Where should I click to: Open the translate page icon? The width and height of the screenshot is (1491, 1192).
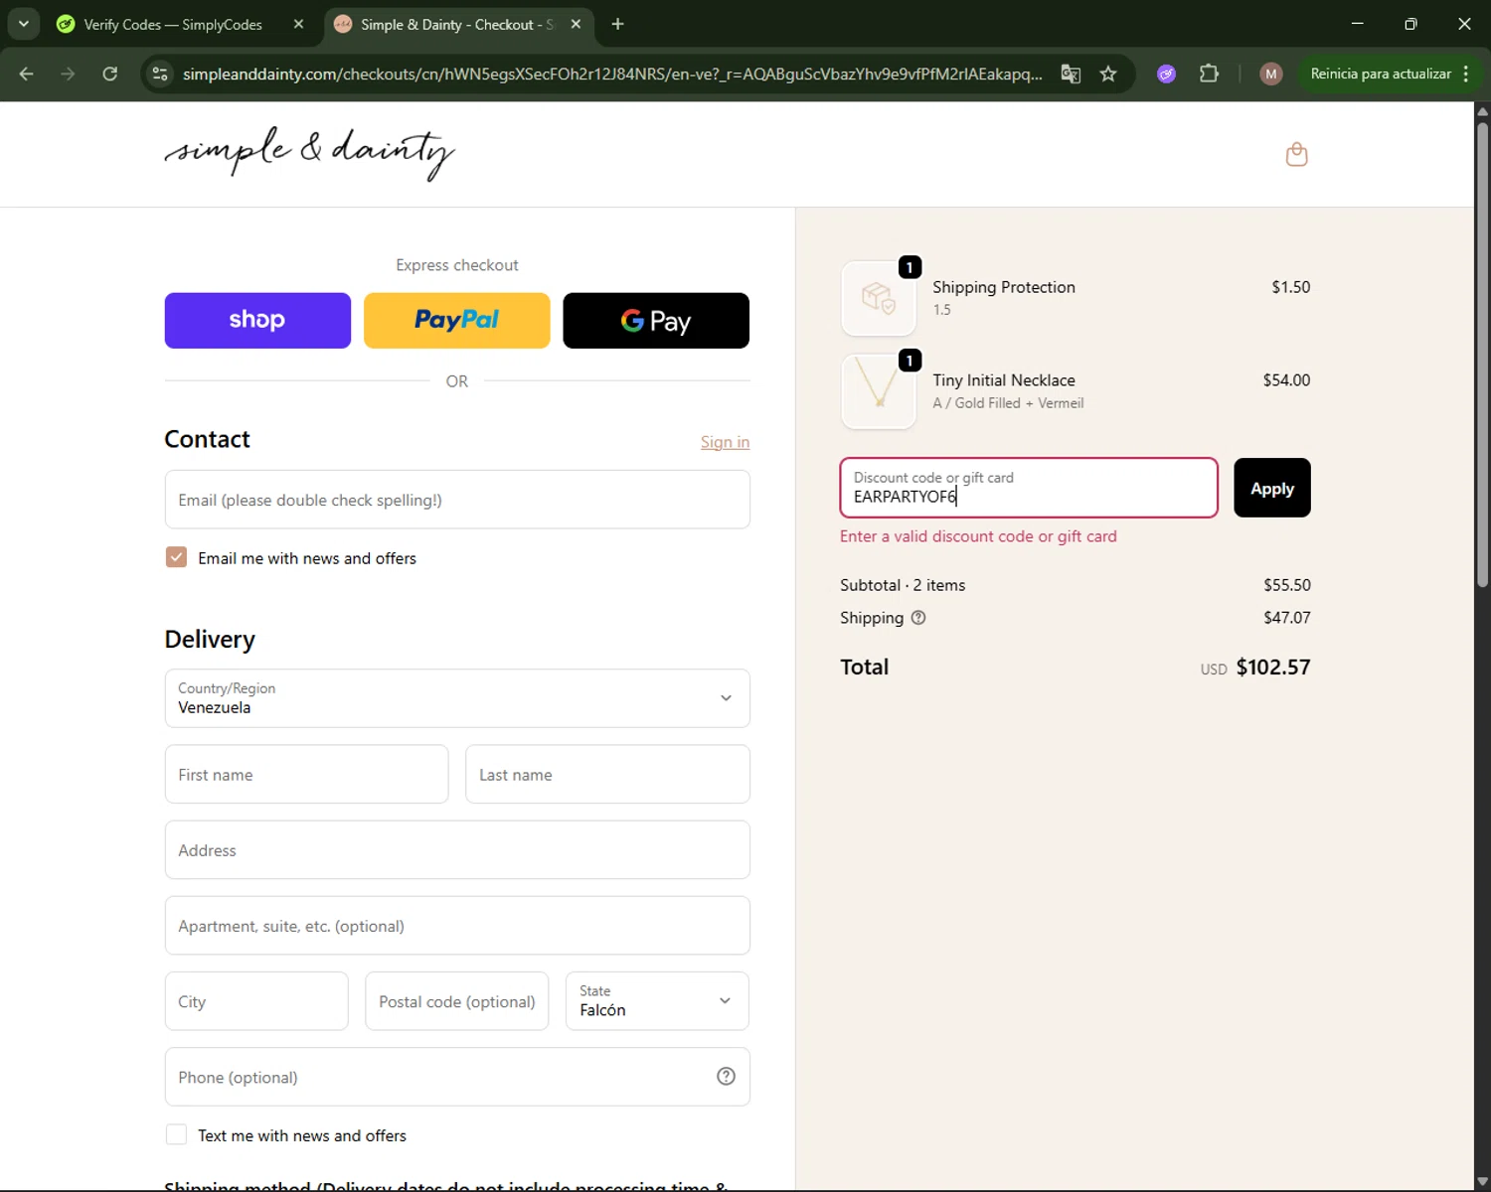click(1071, 74)
